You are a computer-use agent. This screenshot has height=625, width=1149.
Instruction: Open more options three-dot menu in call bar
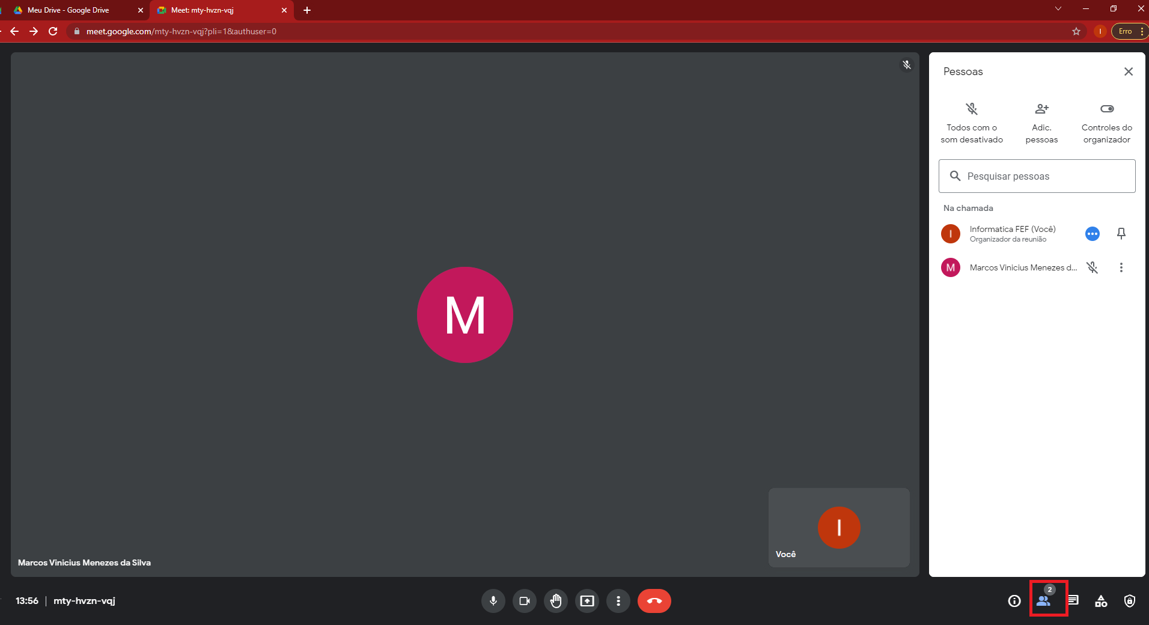click(x=618, y=601)
